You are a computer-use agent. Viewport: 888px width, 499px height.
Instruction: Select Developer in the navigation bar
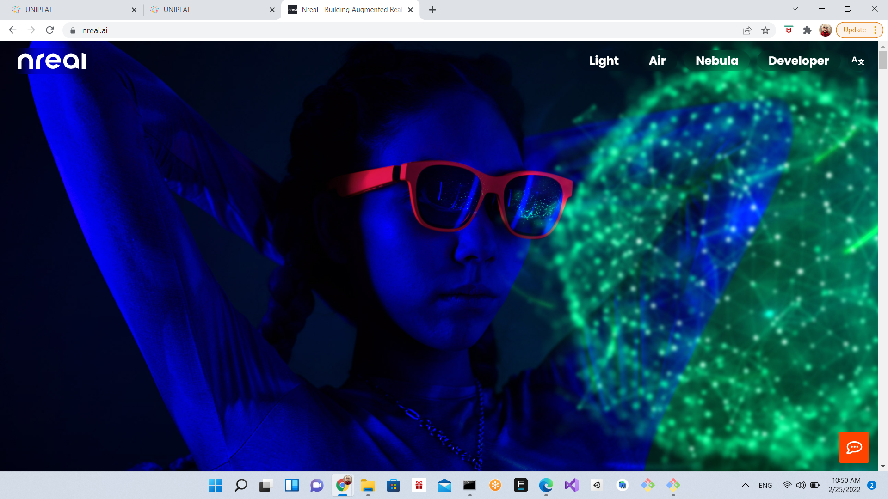coord(798,61)
